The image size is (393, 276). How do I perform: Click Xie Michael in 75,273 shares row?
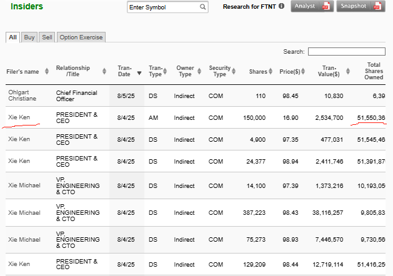pyautogui.click(x=24, y=239)
